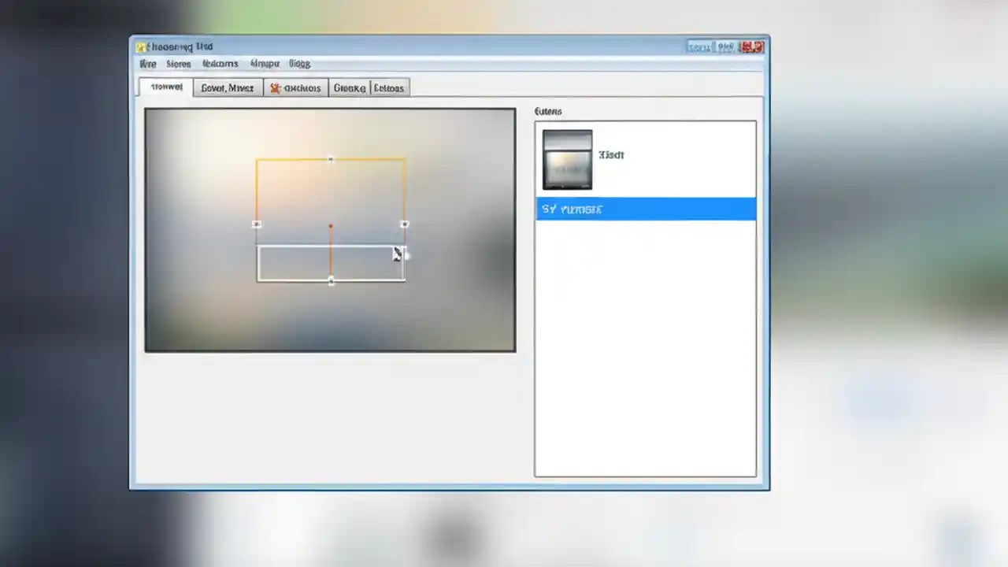1008x567 pixels.
Task: Open the Welcome menu
Action: tap(220, 64)
